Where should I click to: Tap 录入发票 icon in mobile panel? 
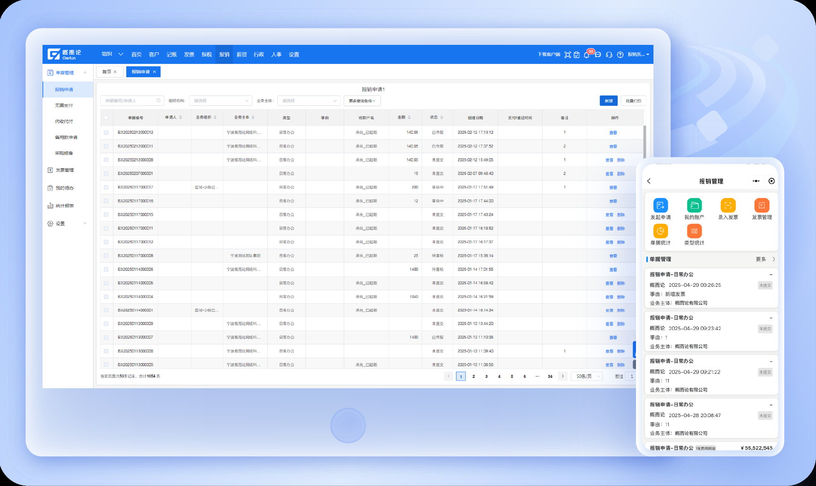pos(728,205)
